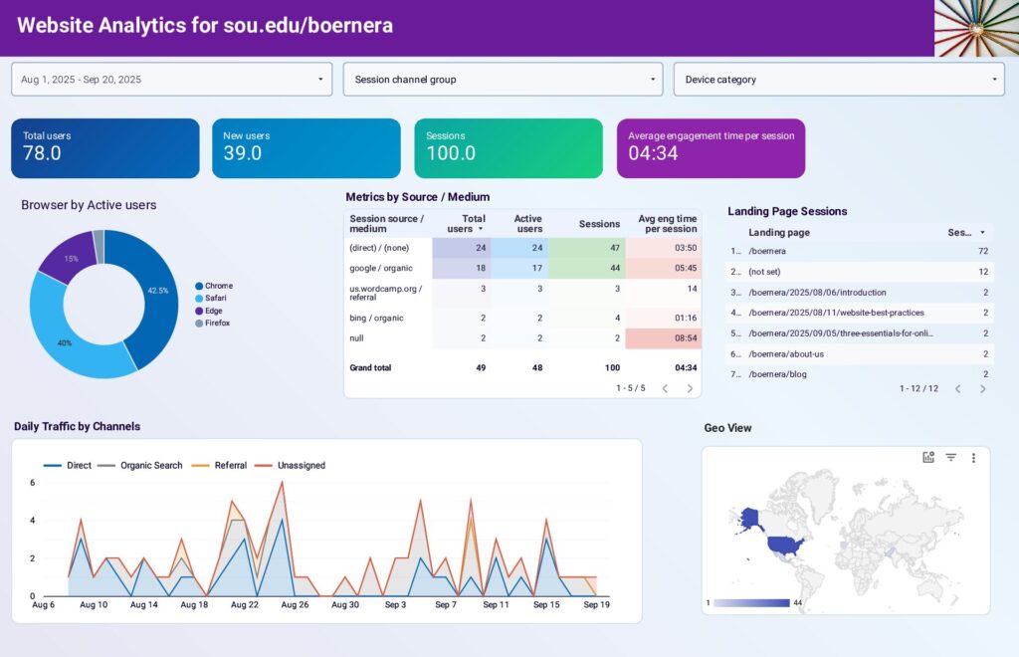Image resolution: width=1019 pixels, height=657 pixels.
Task: Click the next page arrow under Metrics table
Action: click(x=691, y=389)
